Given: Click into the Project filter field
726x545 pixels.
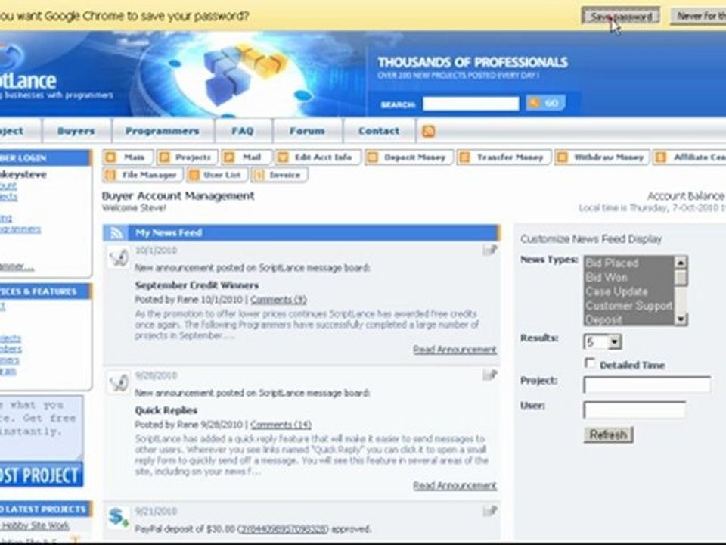Looking at the screenshot, I should 647,385.
